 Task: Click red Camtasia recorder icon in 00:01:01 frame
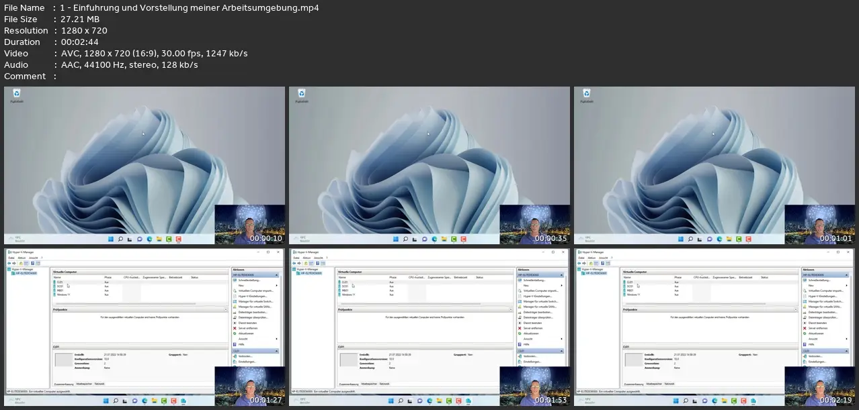(749, 239)
